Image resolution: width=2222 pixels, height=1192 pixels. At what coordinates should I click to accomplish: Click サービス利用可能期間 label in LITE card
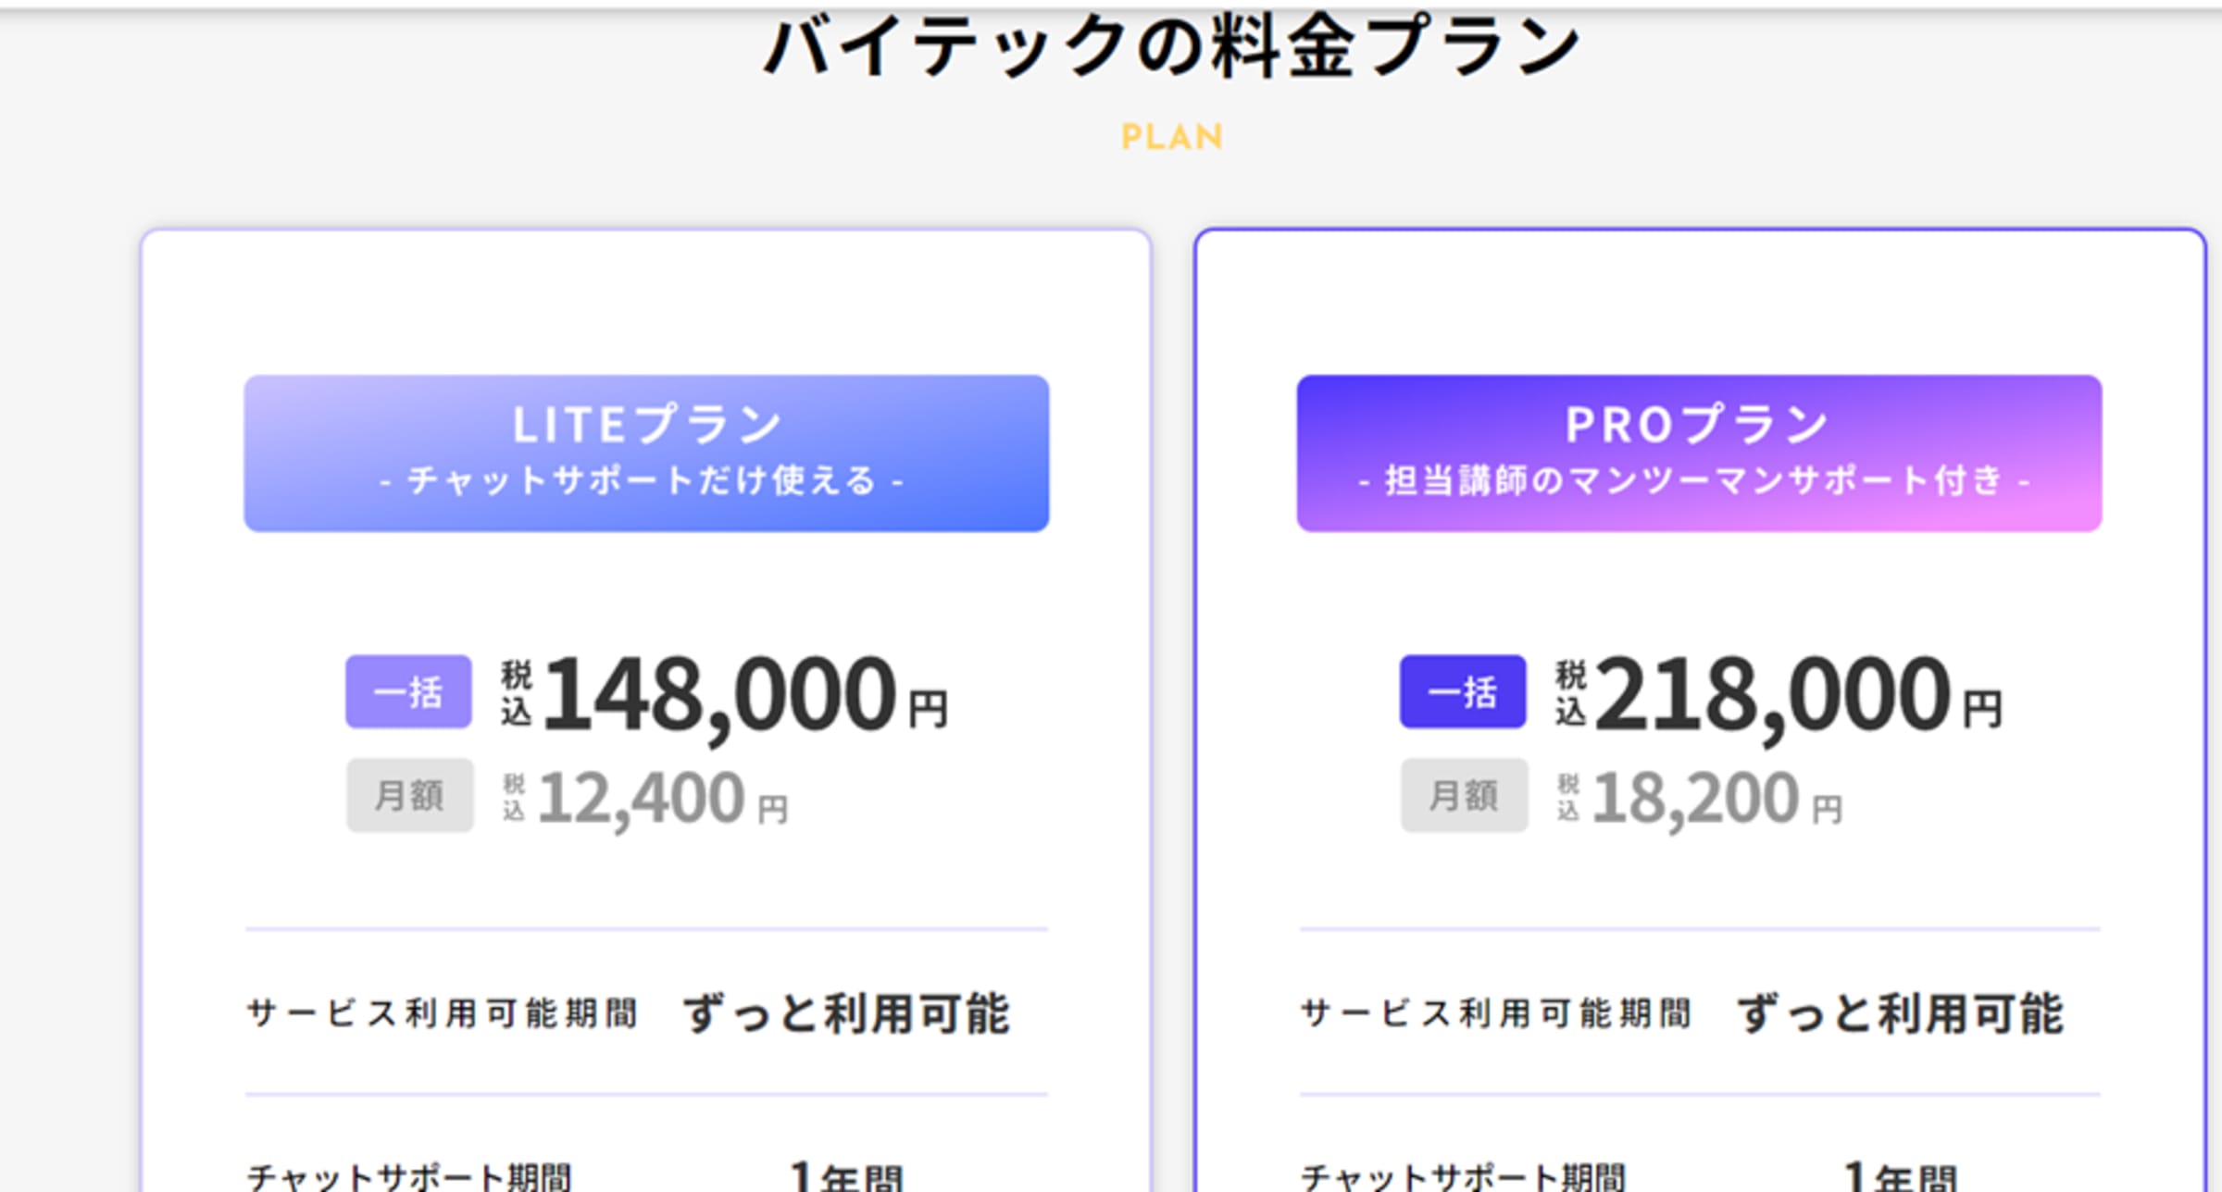443,1012
